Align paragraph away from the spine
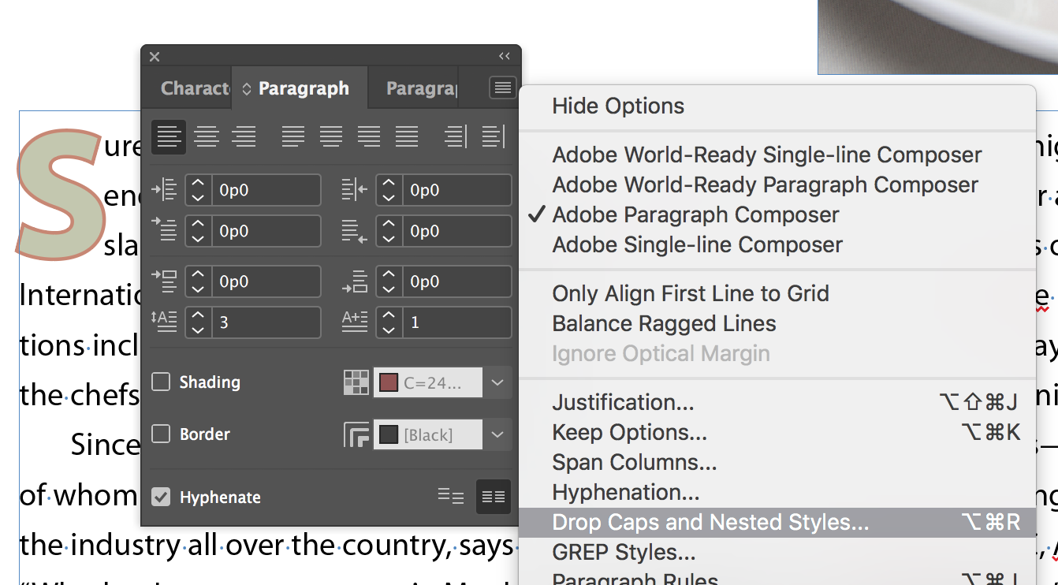 coord(494,136)
